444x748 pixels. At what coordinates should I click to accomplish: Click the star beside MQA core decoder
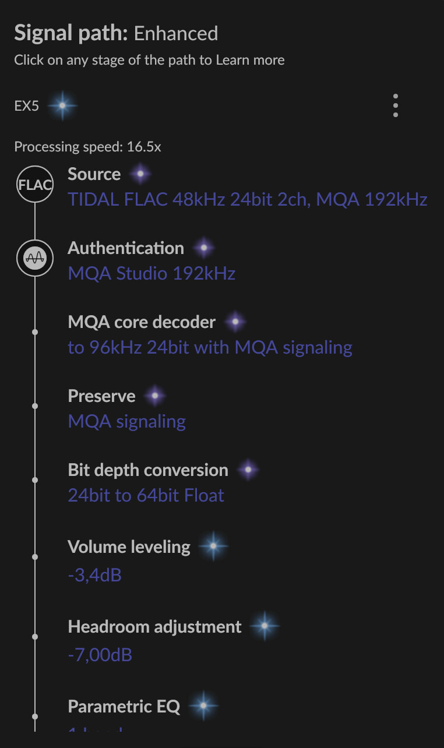tap(235, 322)
